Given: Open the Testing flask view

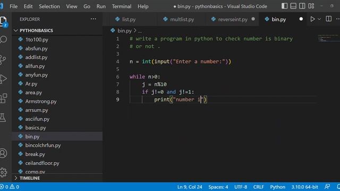Looking at the screenshot, I should (x=3, y=117).
